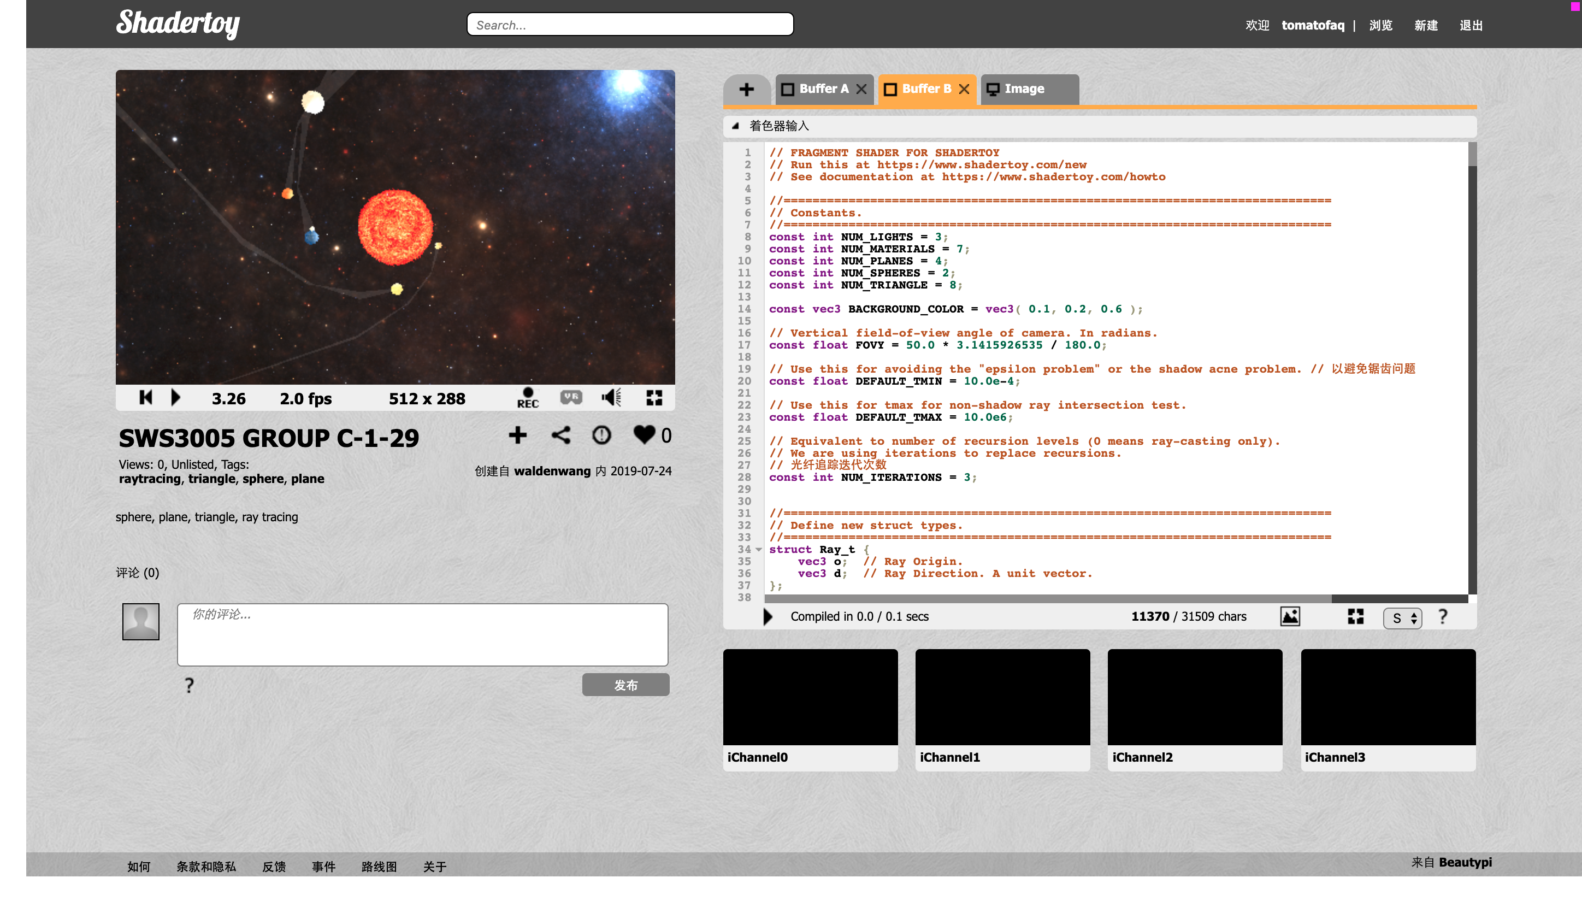The height and width of the screenshot is (907, 1582).
Task: Click 新建 to create new shader
Action: click(x=1426, y=24)
